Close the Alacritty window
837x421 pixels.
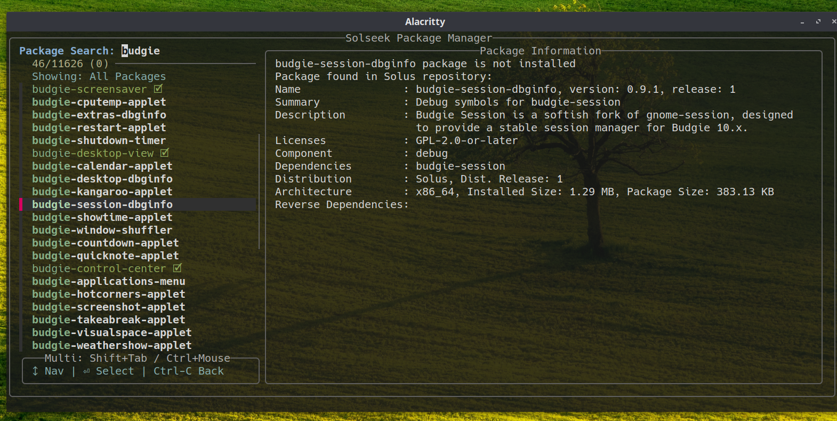(833, 22)
